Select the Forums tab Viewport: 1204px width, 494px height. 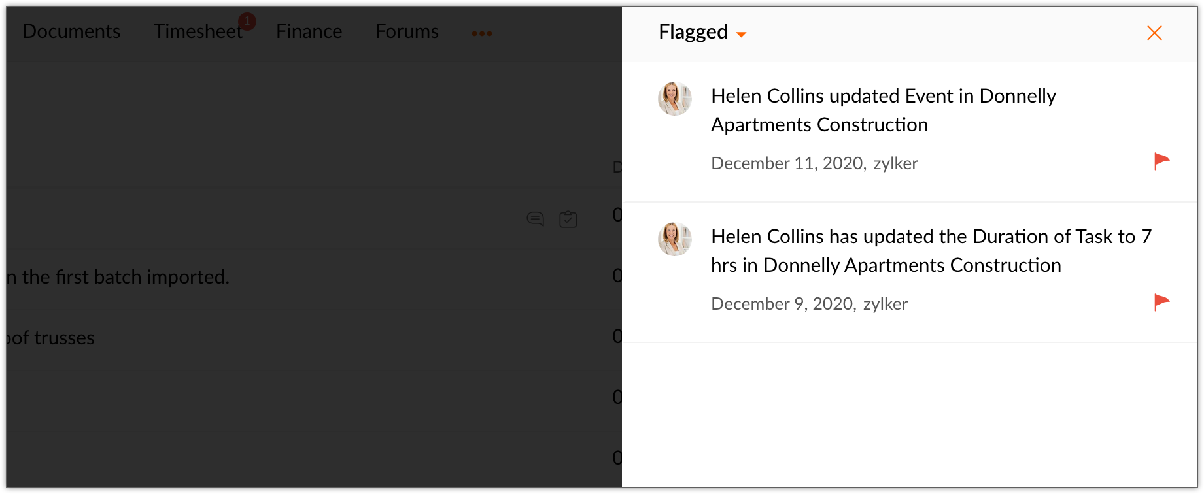click(407, 31)
